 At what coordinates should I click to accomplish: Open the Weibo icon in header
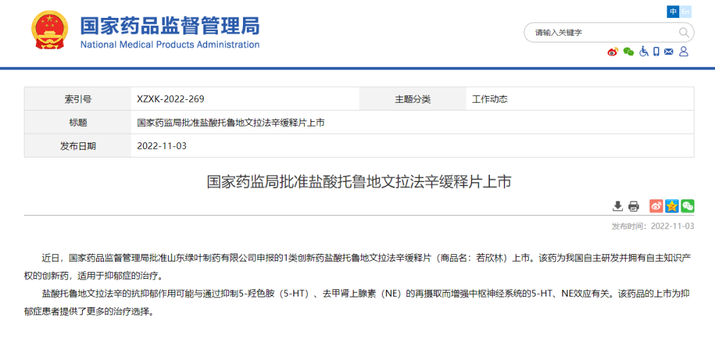[613, 52]
